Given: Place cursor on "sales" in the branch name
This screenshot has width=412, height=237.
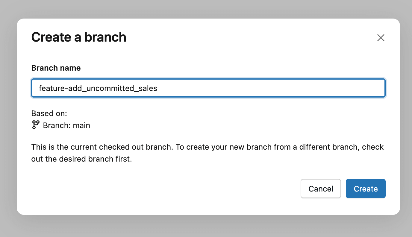Looking at the screenshot, I should pos(148,88).
